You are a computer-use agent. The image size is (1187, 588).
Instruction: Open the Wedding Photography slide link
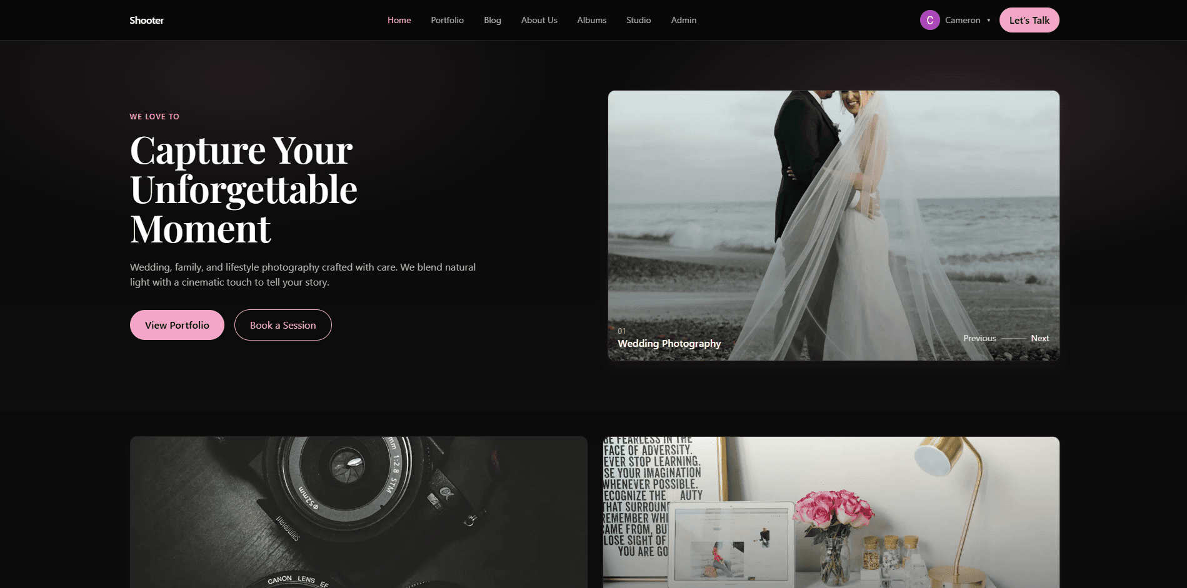[669, 343]
